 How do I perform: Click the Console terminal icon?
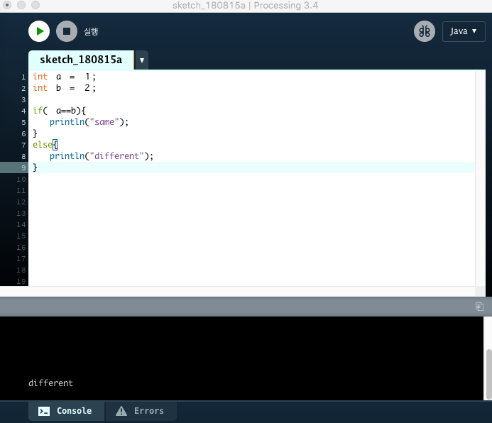[44, 411]
